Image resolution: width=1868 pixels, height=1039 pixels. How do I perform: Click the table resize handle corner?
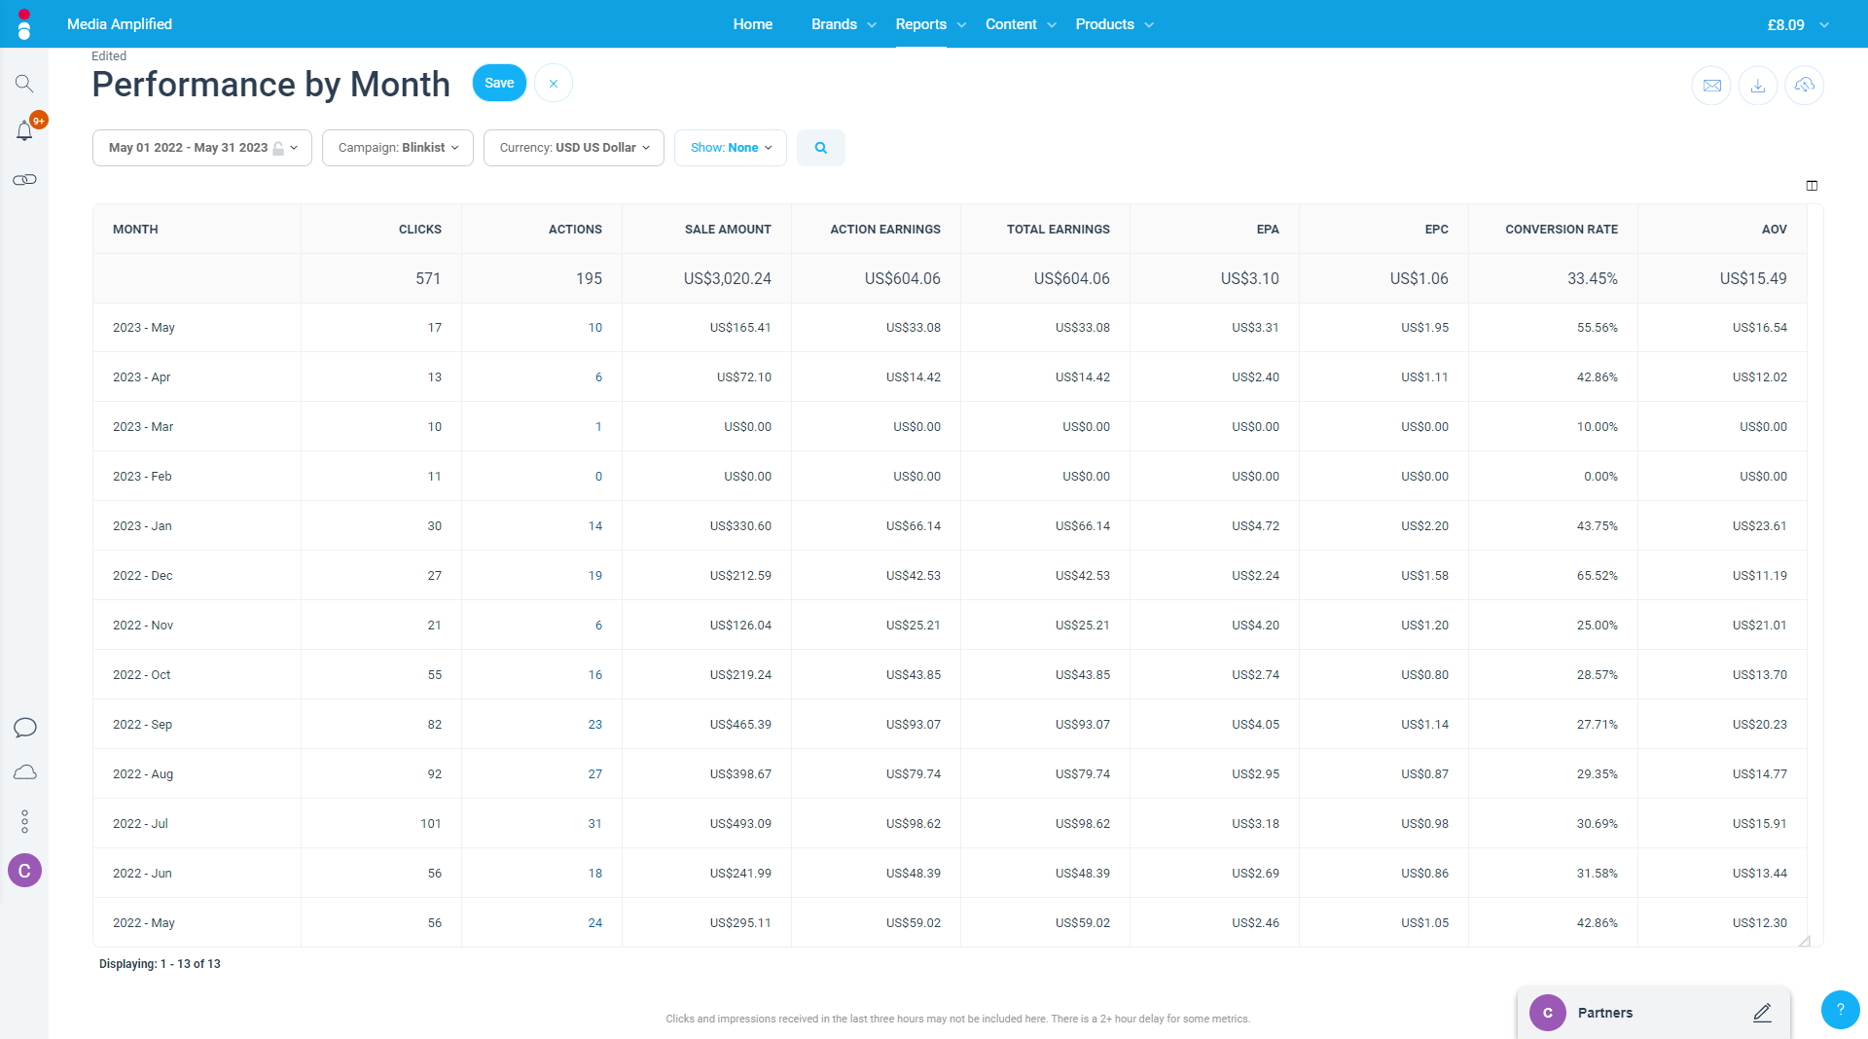pyautogui.click(x=1804, y=941)
